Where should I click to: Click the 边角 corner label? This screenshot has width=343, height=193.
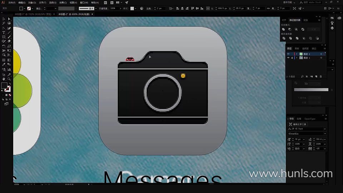coord(149,8)
